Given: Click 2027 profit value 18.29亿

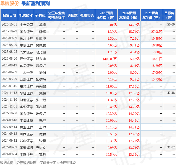Looking at the screenshot, I should tap(157, 66).
